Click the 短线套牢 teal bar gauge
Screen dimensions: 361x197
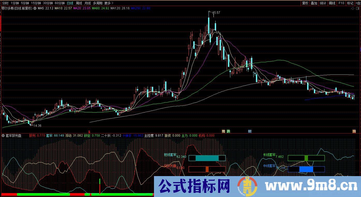point(207,158)
